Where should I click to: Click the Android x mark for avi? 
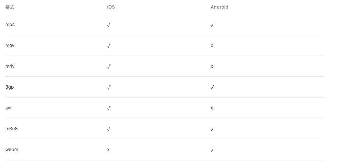click(x=212, y=108)
